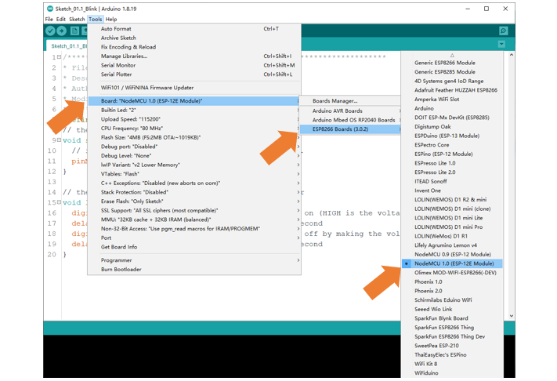Expand ESP8266 Boards (3.0.2) submenu
The image size is (557, 381).
click(350, 129)
